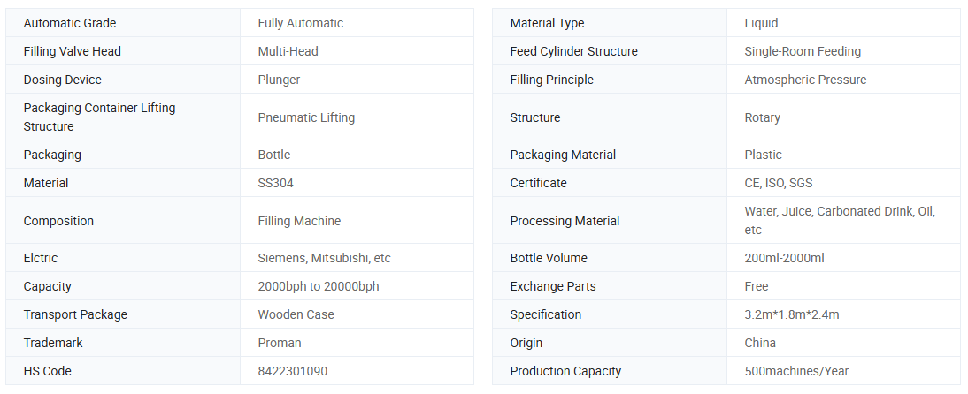
Task: Click the 'Proman' trademark value
Action: coord(280,343)
